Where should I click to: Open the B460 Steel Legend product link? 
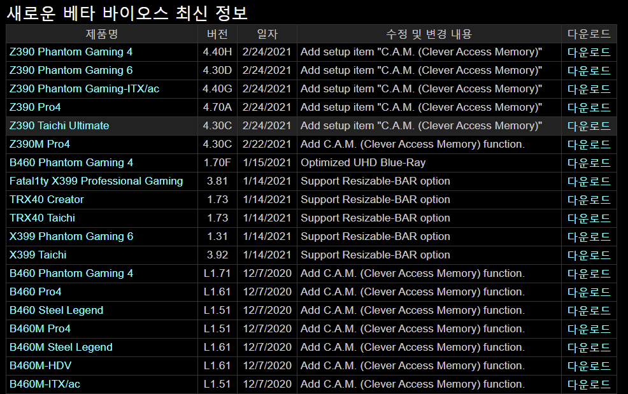pos(57,310)
